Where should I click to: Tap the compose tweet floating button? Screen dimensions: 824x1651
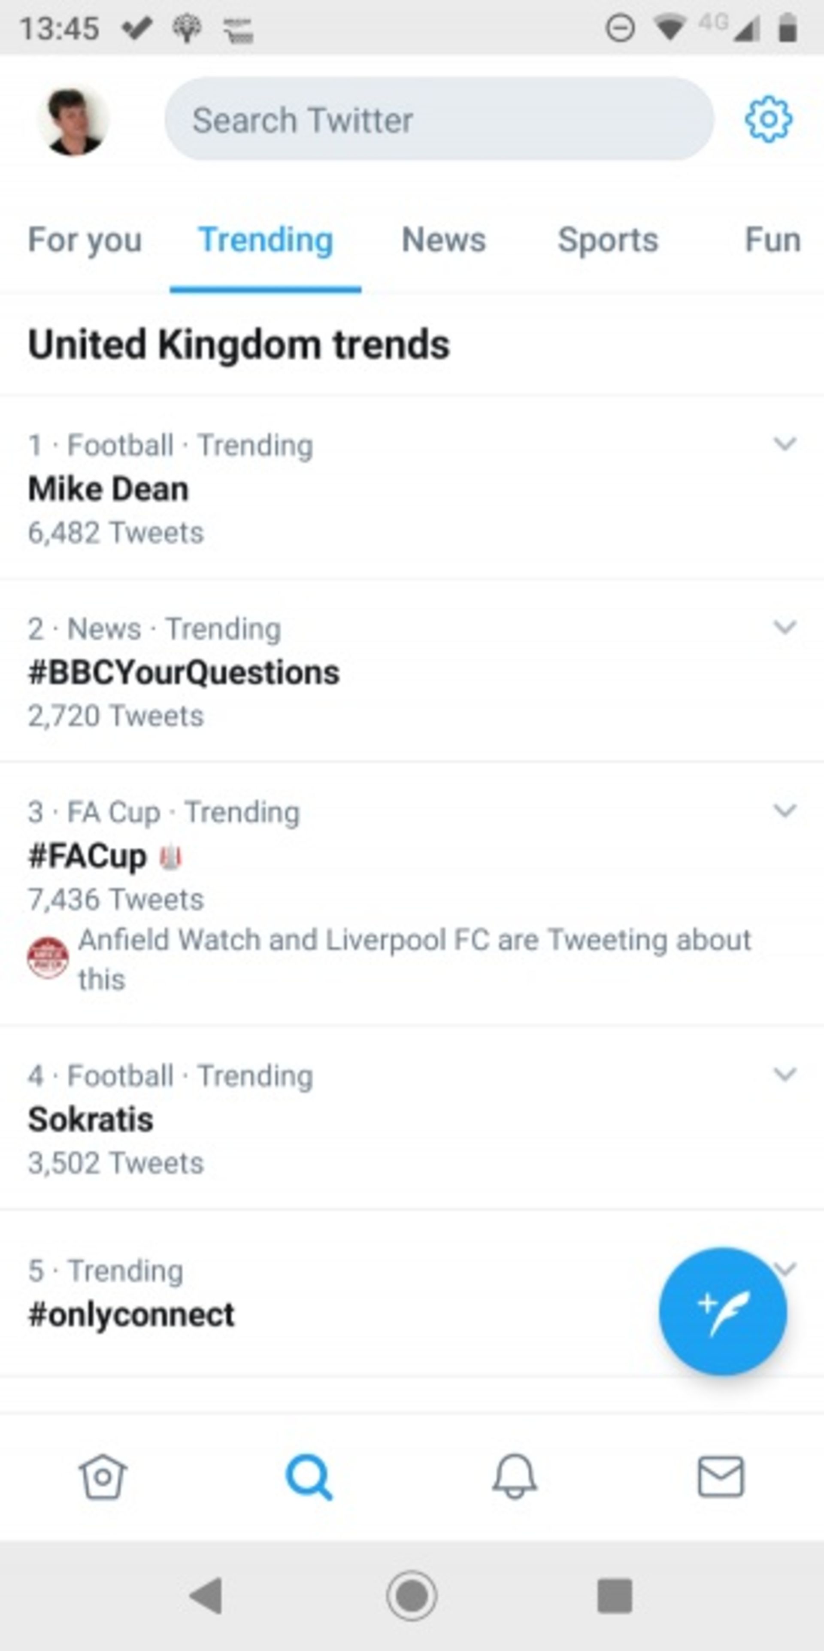pyautogui.click(x=722, y=1311)
